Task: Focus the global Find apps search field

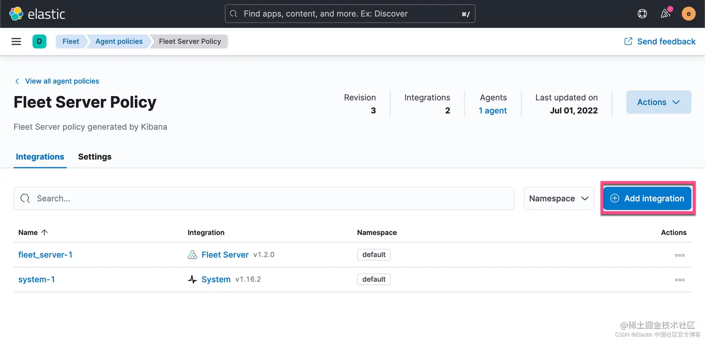Action: point(350,14)
